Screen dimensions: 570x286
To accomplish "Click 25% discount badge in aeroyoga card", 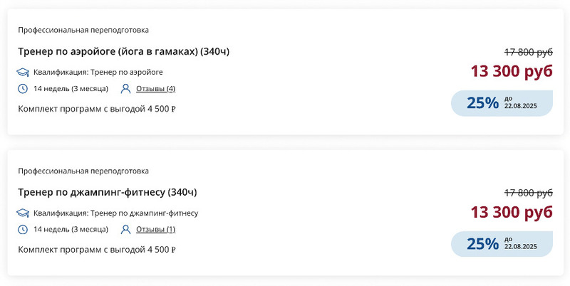I will pos(502,103).
